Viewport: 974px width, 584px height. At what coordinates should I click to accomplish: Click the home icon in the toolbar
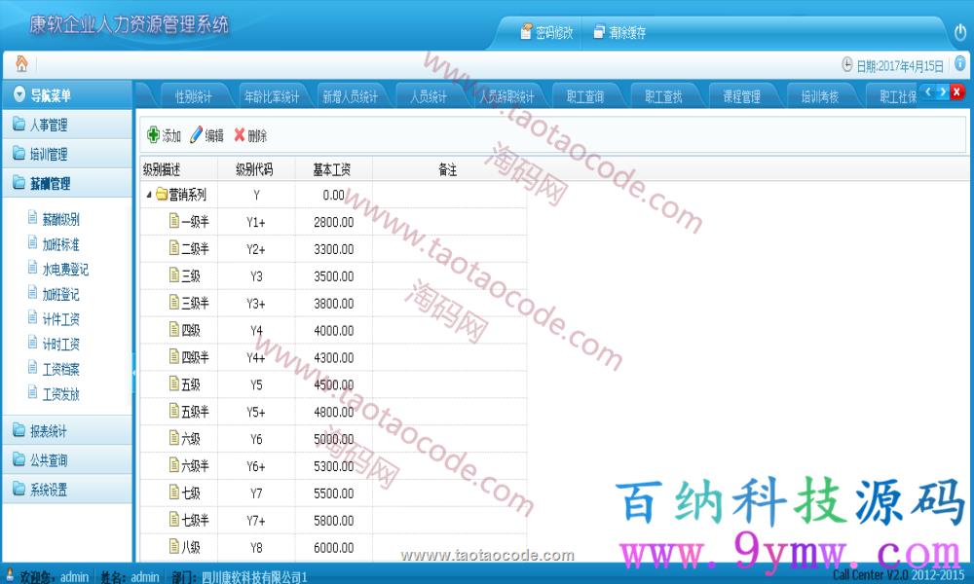click(20, 64)
